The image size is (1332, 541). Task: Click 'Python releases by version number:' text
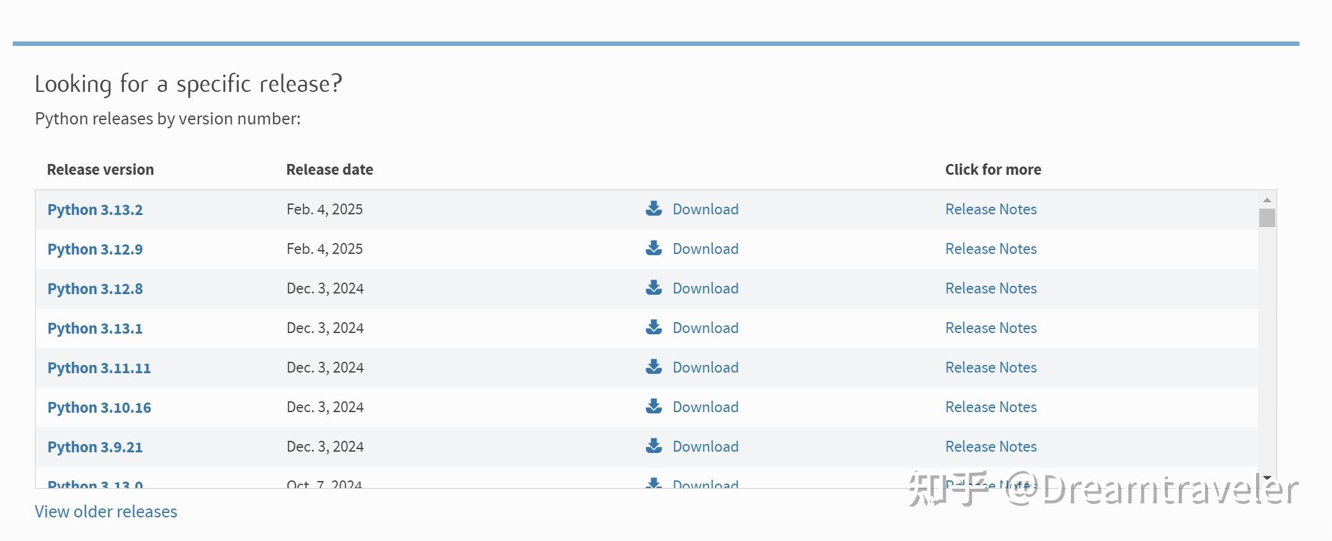[x=168, y=119]
